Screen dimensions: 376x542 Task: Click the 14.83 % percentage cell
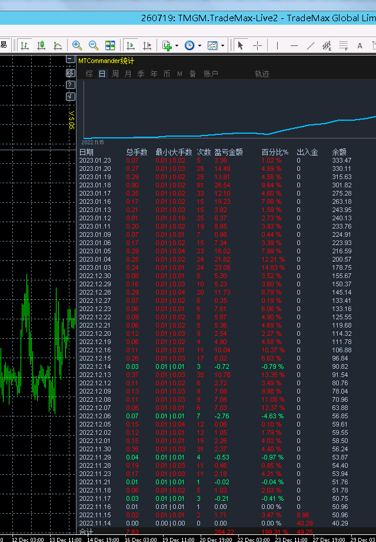pos(273,267)
